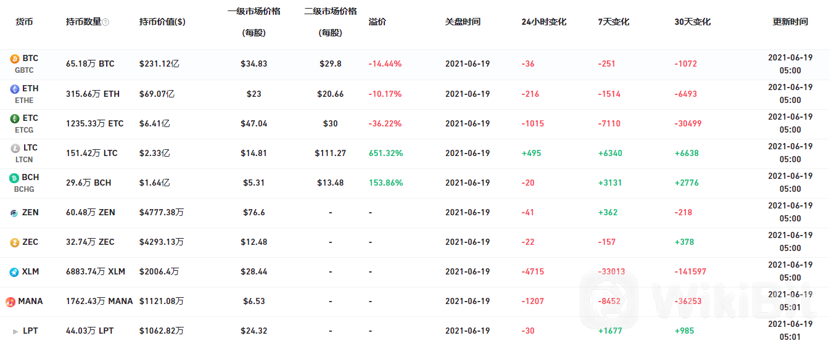Click the MANA coin icon
Screen dimensions: 829x346
pos(10,302)
